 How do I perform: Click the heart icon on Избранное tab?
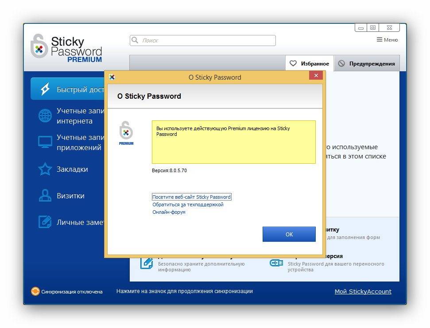pos(293,63)
